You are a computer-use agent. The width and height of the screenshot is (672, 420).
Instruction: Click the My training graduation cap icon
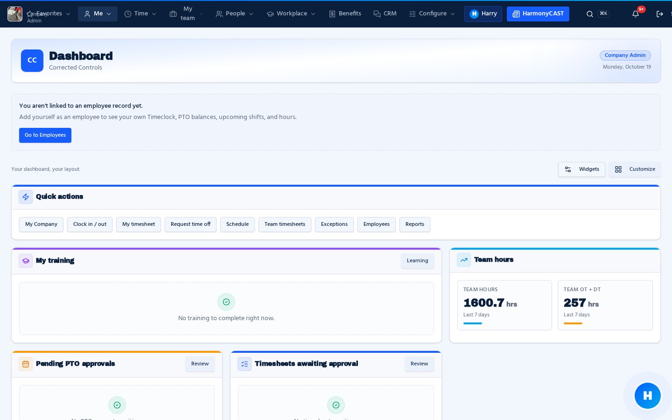click(x=26, y=261)
